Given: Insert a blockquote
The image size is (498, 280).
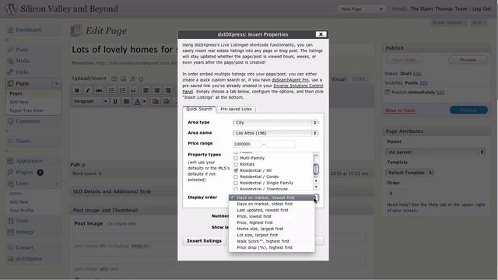Looking at the screenshot, I should click(x=134, y=90).
